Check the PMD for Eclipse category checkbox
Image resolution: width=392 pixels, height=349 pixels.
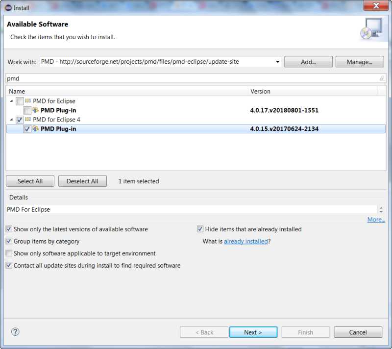click(20, 101)
